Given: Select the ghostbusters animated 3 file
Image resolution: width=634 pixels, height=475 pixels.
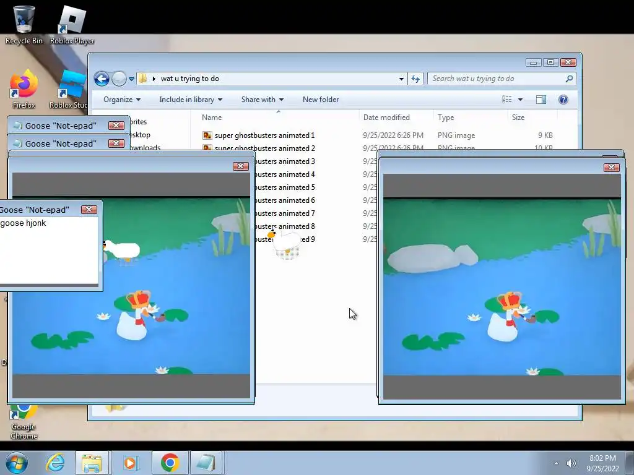Looking at the screenshot, I should point(285,161).
